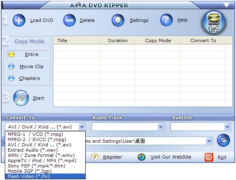Click the Settings label button
The height and width of the screenshot is (180, 236).
[x=139, y=20]
